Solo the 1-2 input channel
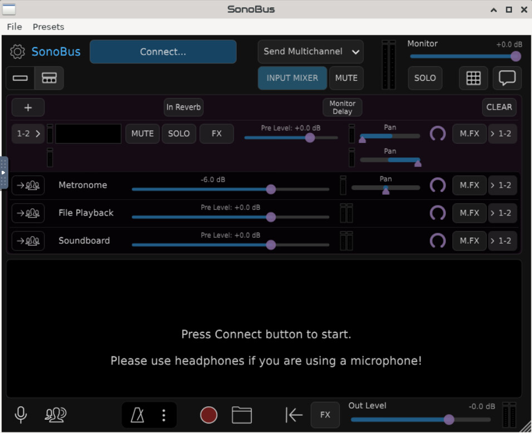The height and width of the screenshot is (433, 532). 179,134
